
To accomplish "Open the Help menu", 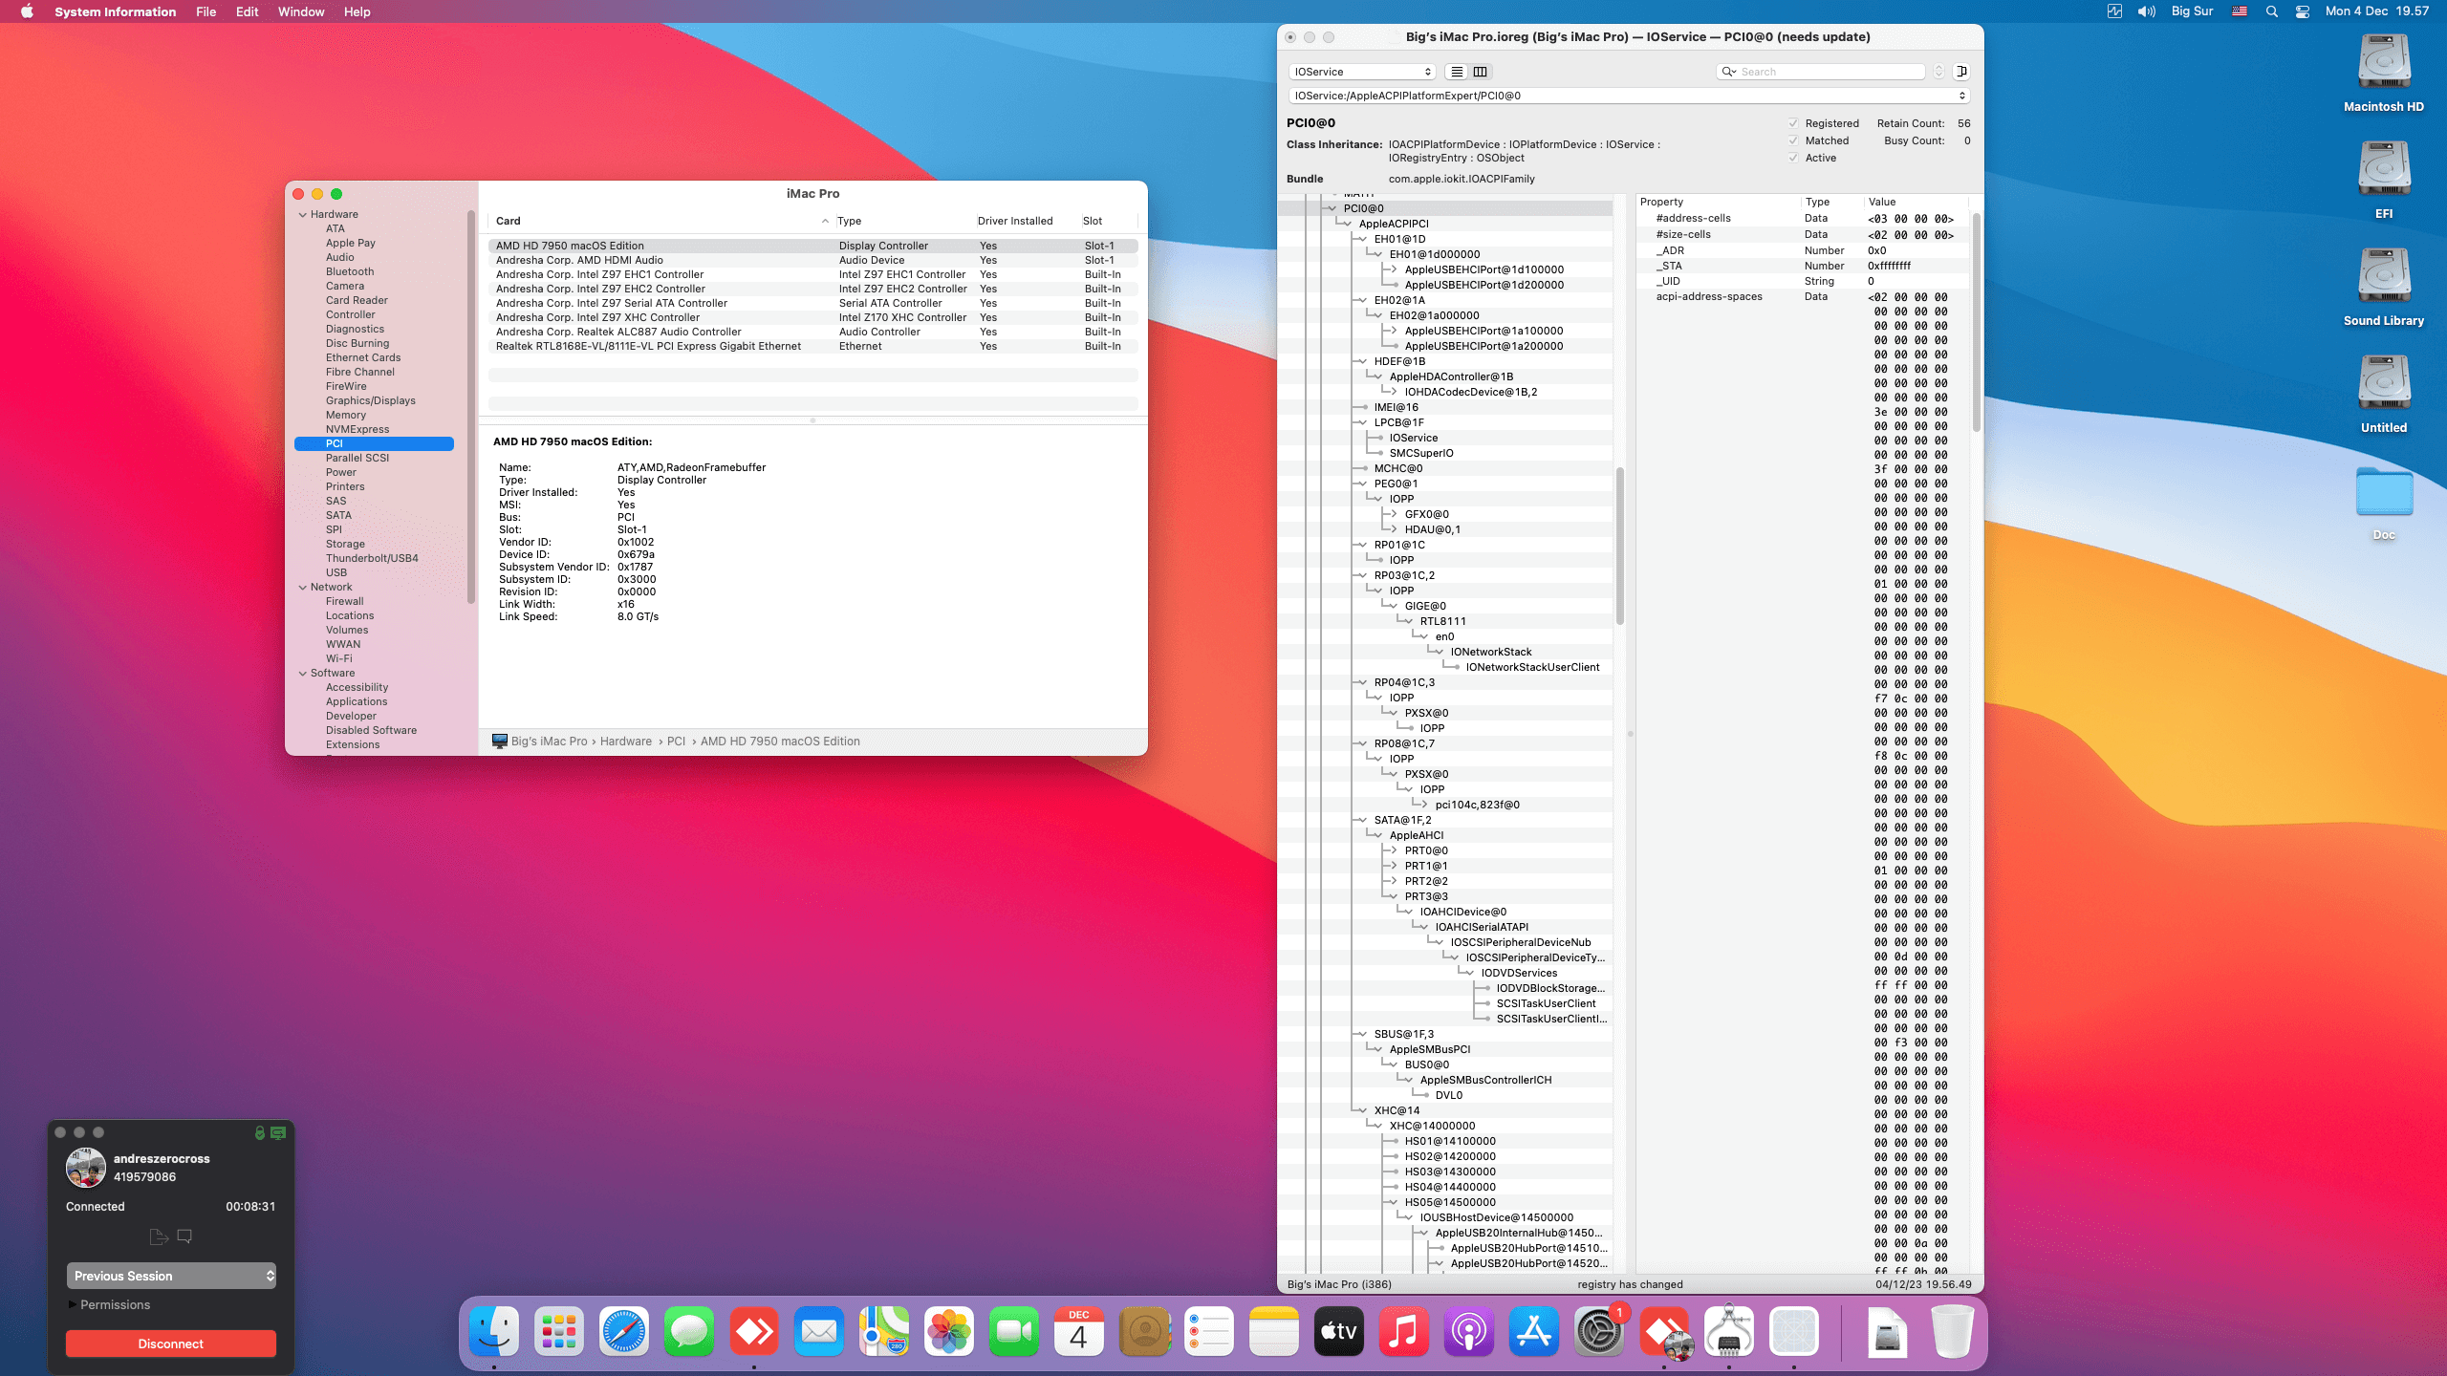I will tap(357, 11).
